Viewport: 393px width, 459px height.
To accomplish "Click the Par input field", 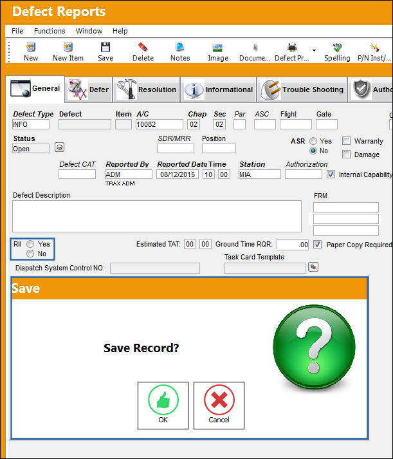I will point(239,124).
